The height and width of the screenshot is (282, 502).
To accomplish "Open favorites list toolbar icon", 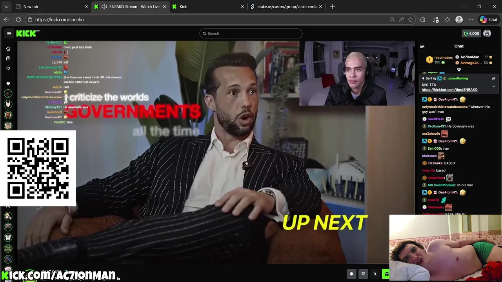I will (x=447, y=20).
